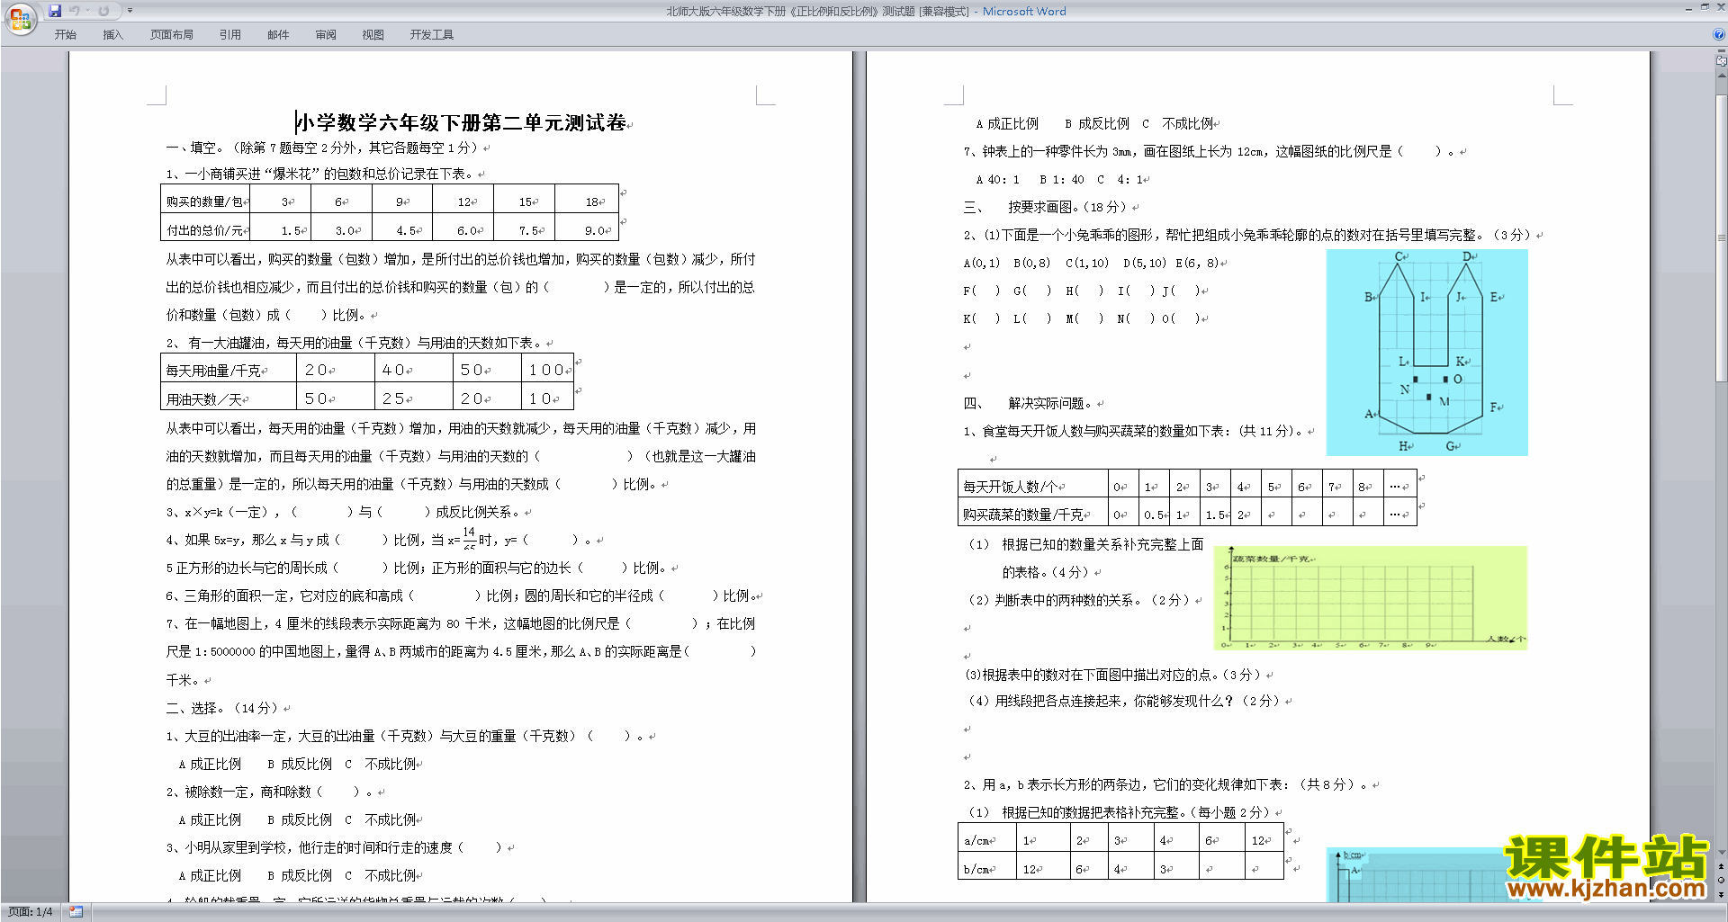
Task: Open Customize Quick Access Toolbar dropdown
Action: [130, 11]
